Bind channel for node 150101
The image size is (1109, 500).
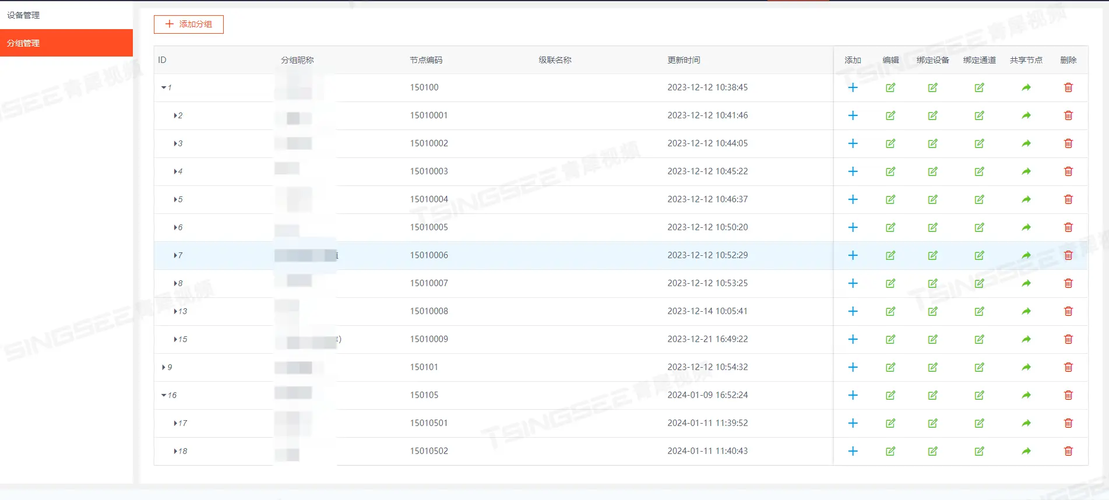point(979,367)
